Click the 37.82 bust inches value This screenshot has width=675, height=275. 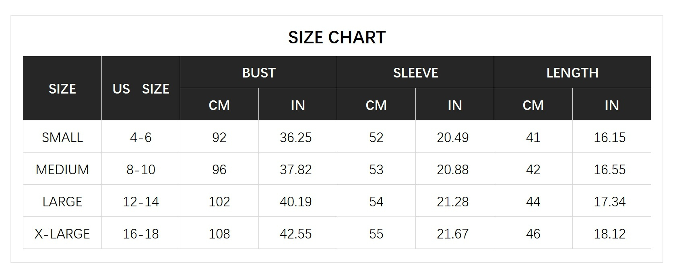pos(296,169)
